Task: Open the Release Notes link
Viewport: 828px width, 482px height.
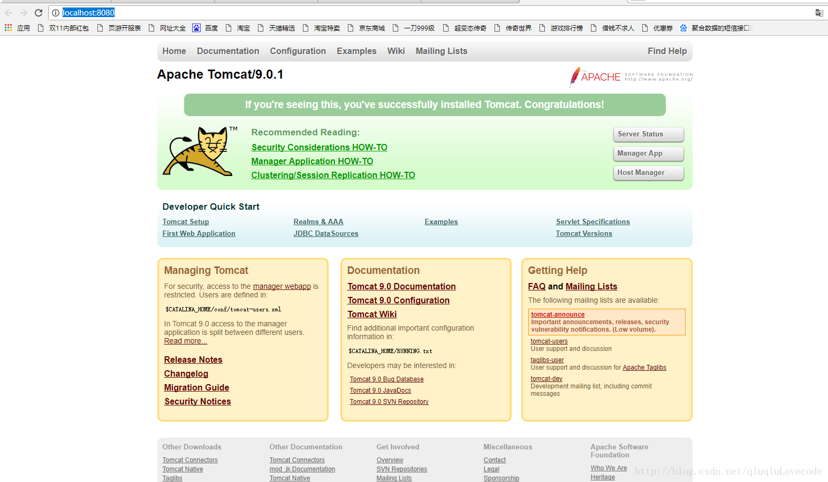Action: coord(193,360)
